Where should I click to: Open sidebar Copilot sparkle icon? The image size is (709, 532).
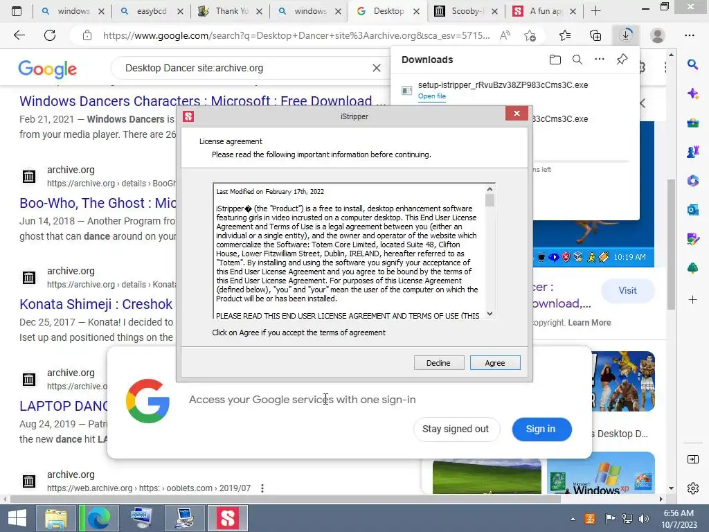(x=692, y=94)
